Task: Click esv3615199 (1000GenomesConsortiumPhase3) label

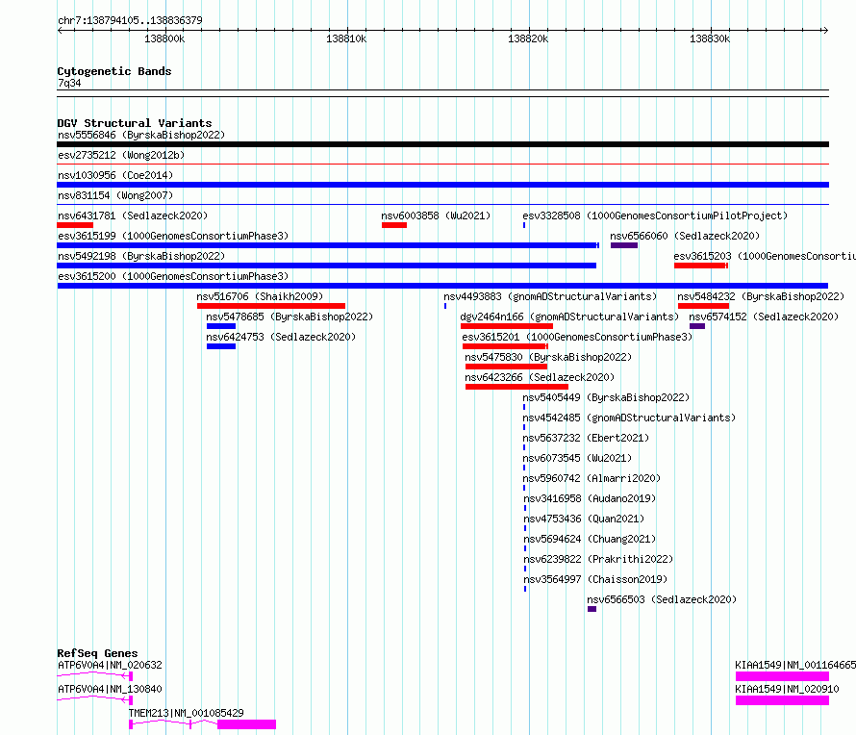Action: (173, 236)
